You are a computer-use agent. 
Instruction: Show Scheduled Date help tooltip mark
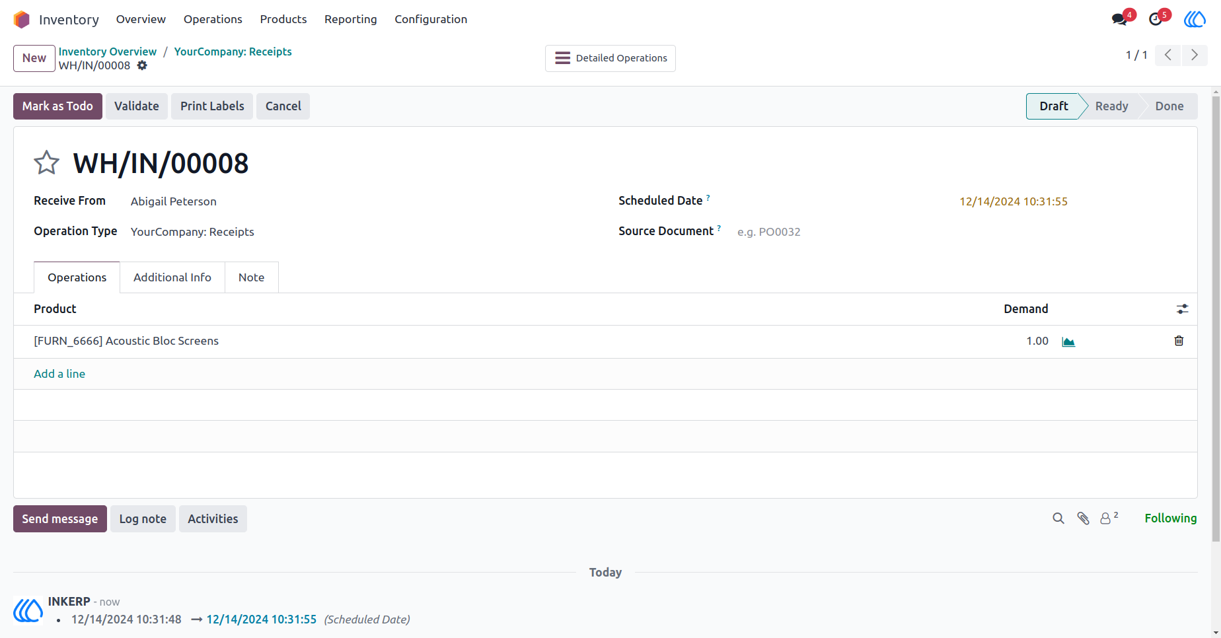[708, 197]
